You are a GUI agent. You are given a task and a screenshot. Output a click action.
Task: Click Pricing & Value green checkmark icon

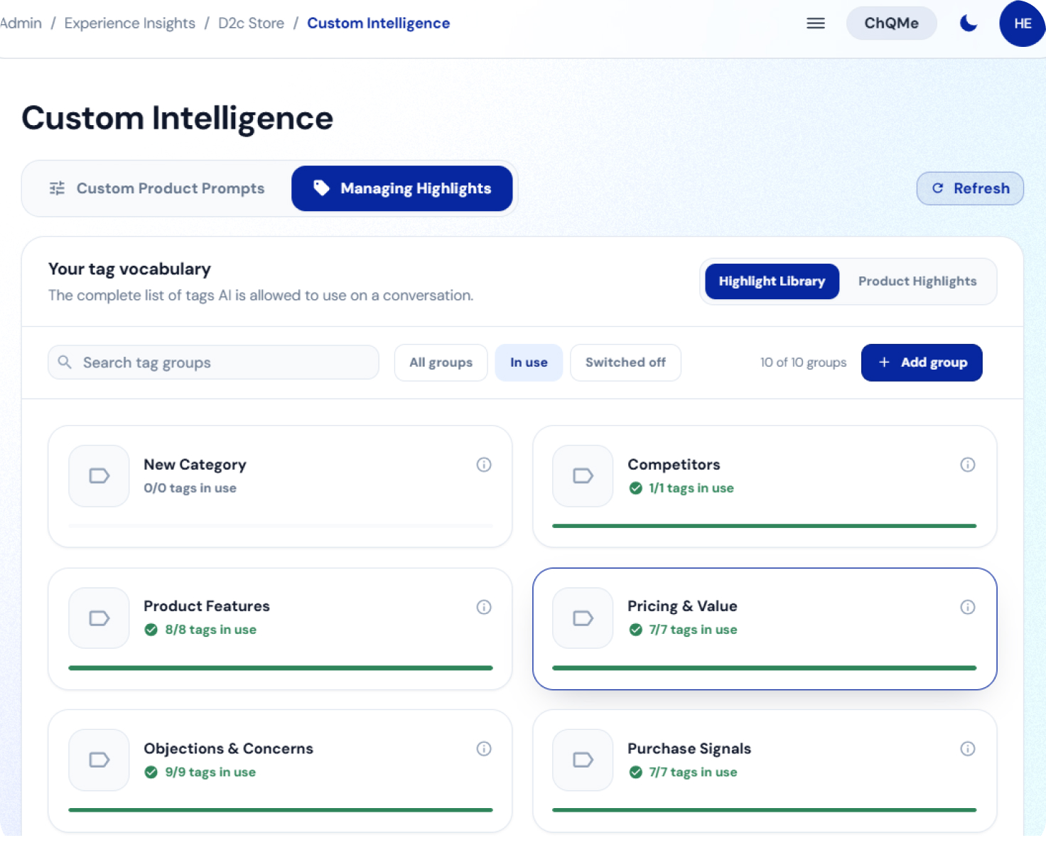pyautogui.click(x=635, y=630)
